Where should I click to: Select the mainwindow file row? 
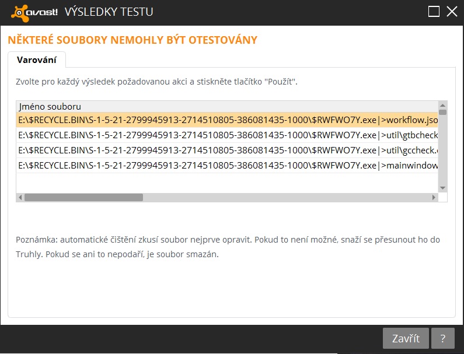click(226, 166)
